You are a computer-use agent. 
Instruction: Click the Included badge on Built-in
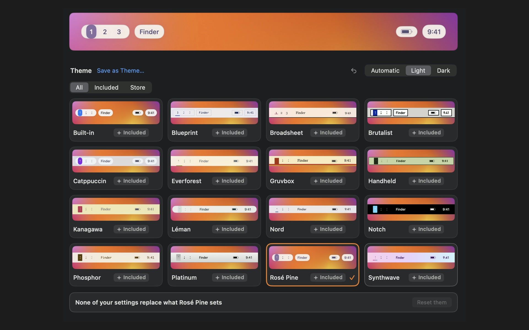[x=131, y=133]
